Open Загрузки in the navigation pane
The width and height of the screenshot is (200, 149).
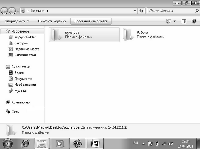(21, 43)
